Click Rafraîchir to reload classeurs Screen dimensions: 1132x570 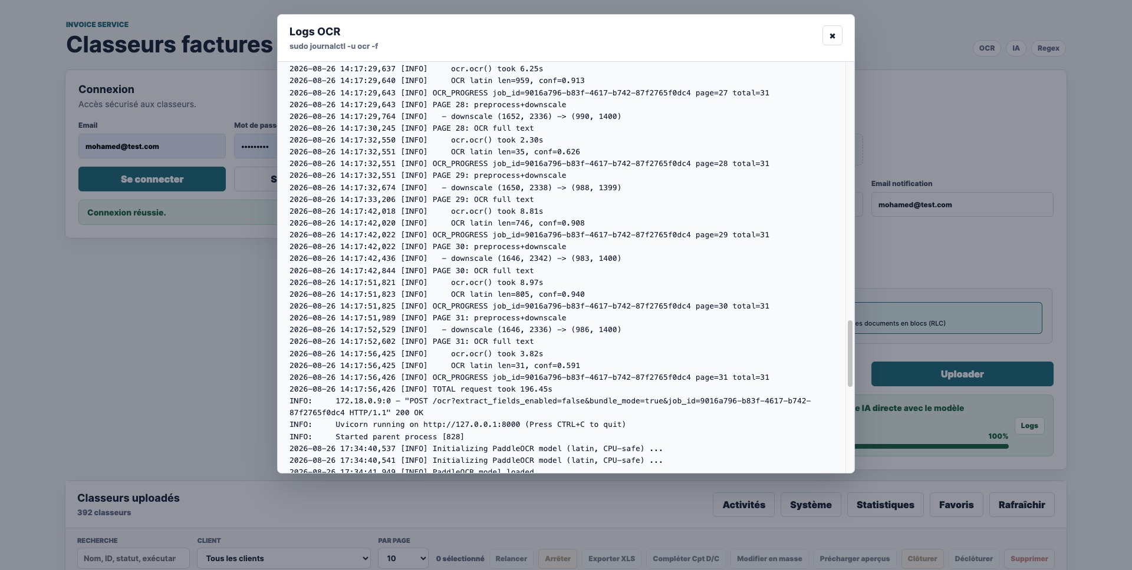tap(1022, 505)
